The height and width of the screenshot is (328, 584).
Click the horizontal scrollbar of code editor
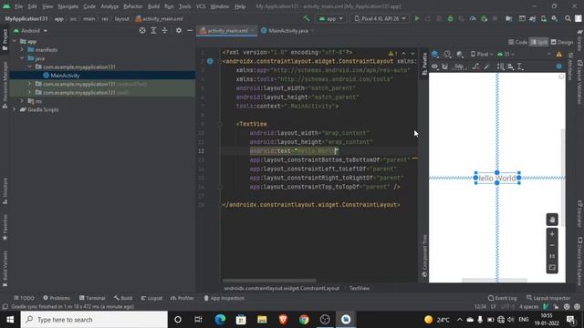click(x=269, y=281)
